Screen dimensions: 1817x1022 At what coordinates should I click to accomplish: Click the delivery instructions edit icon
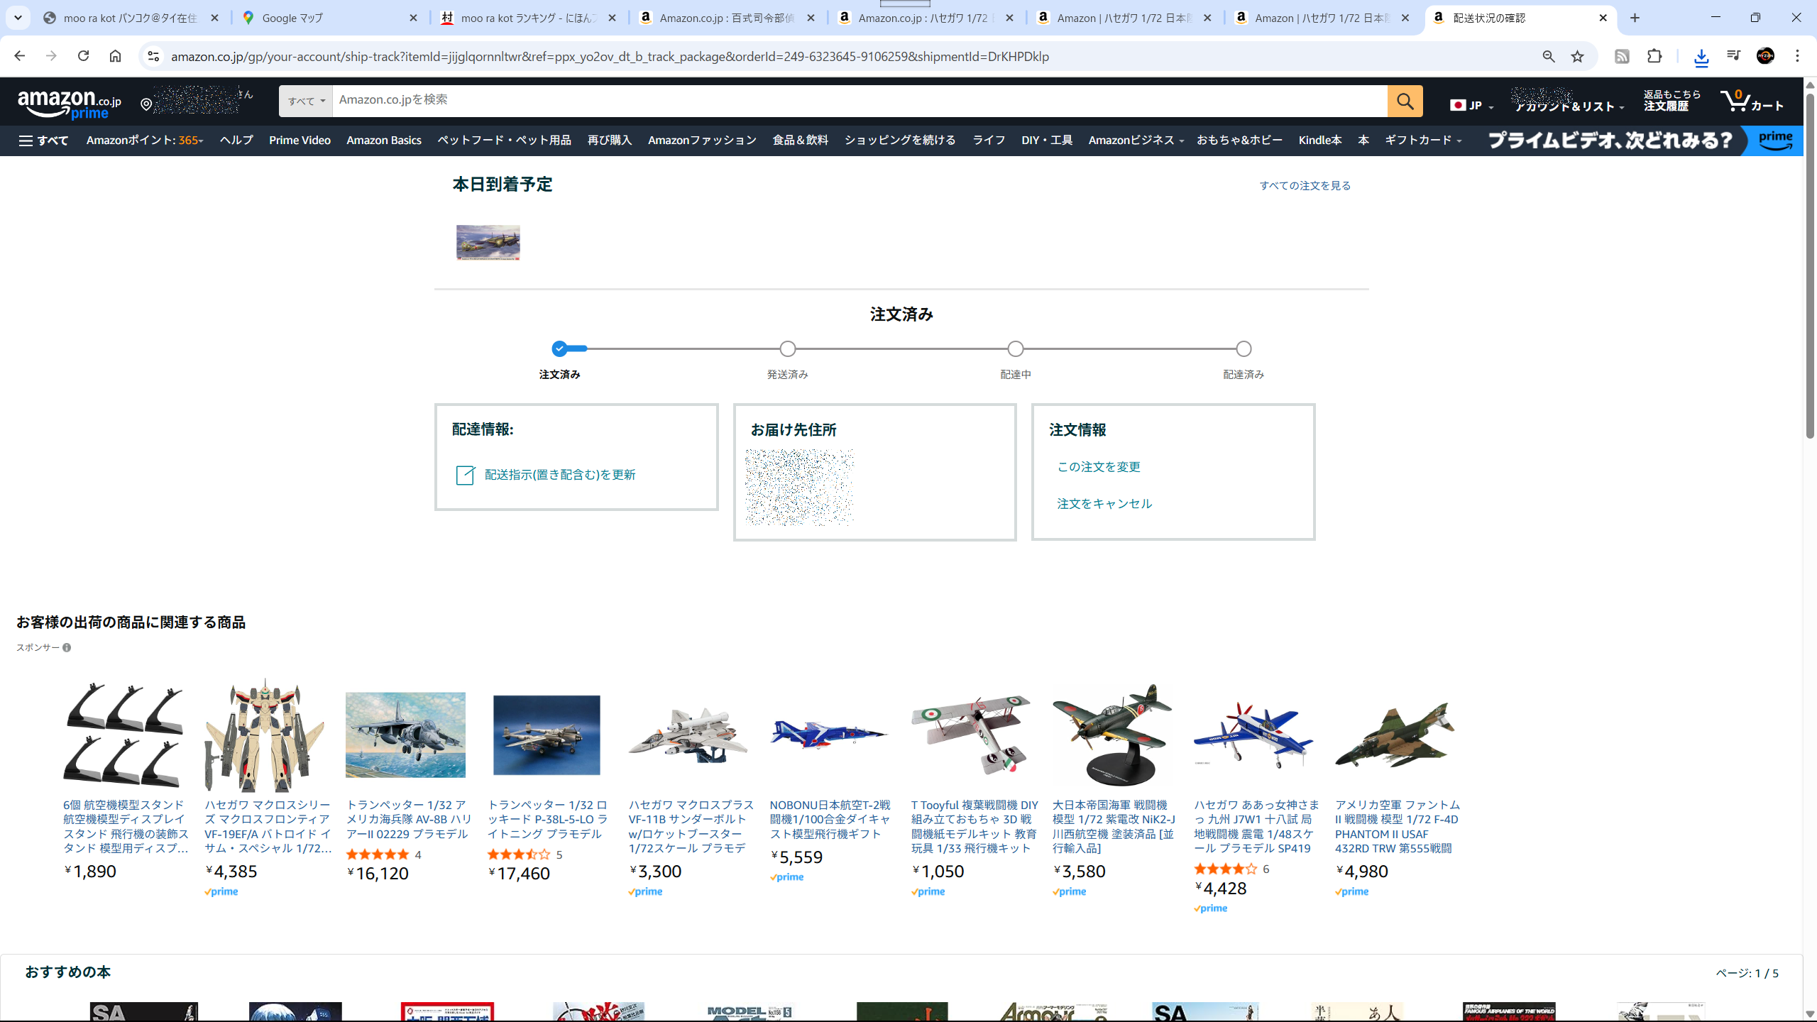coord(465,475)
